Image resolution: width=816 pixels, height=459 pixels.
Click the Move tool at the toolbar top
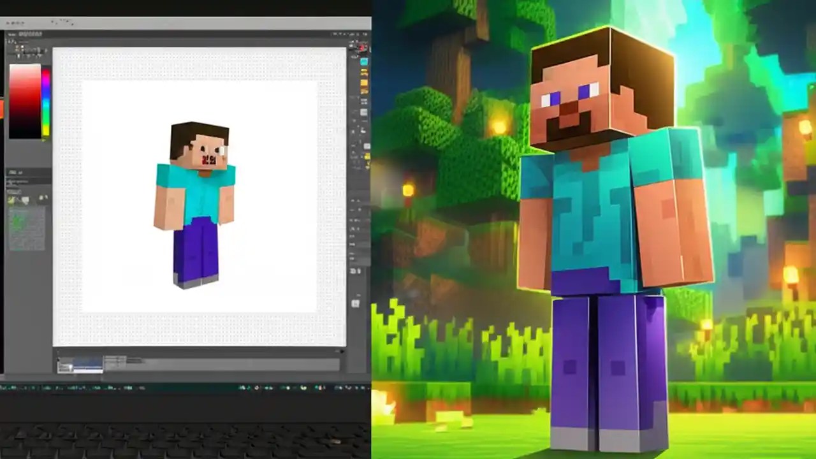click(361, 48)
